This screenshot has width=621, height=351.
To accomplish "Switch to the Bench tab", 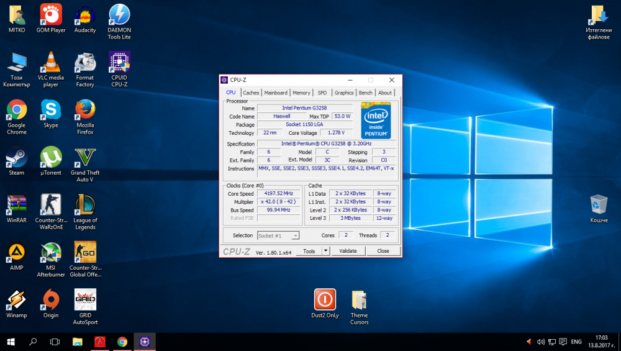I will click(365, 93).
